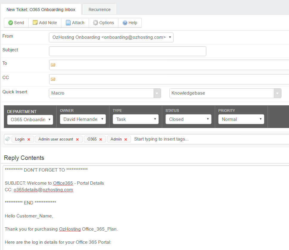289x250 pixels.
Task: Click the Login tag label
Action: click(20, 139)
